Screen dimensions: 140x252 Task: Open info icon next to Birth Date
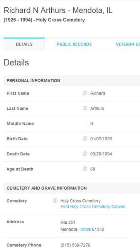tap(85, 138)
